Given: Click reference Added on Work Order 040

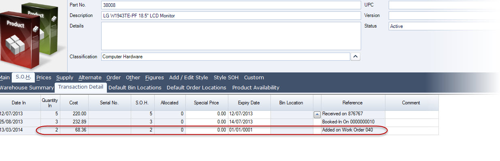Looking at the screenshot, I should [353, 130].
